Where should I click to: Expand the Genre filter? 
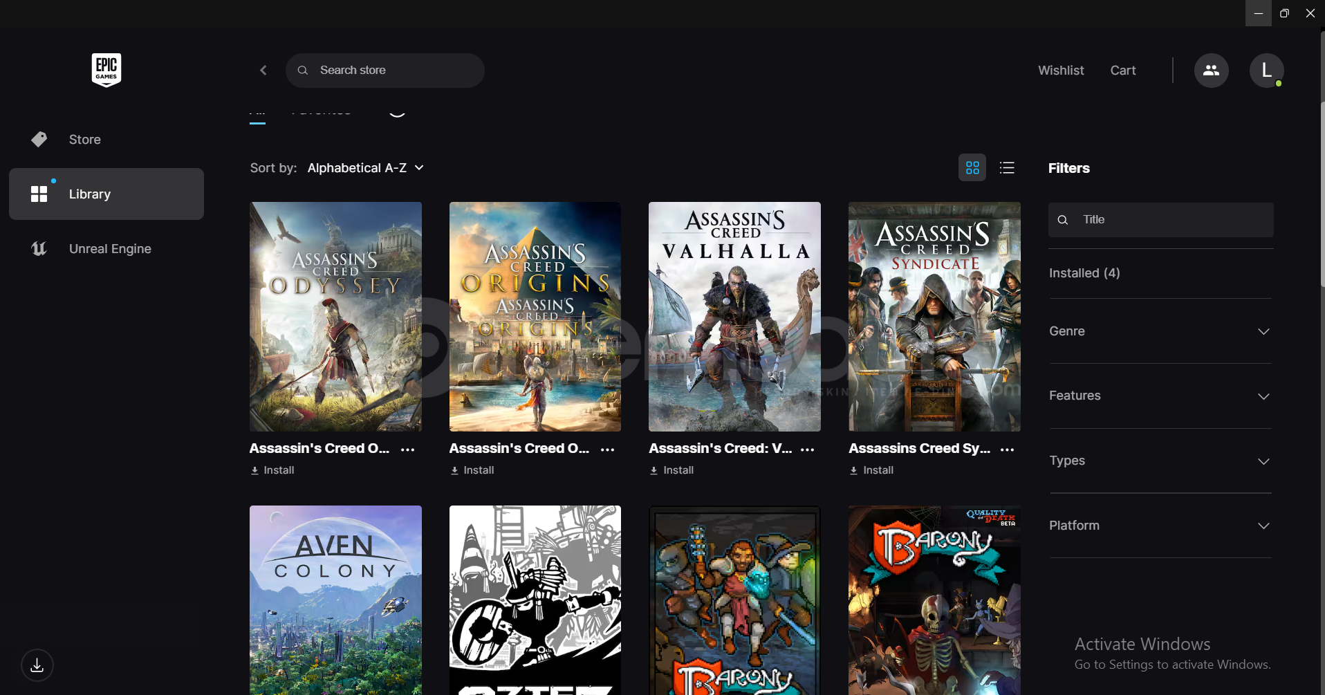click(x=1160, y=331)
